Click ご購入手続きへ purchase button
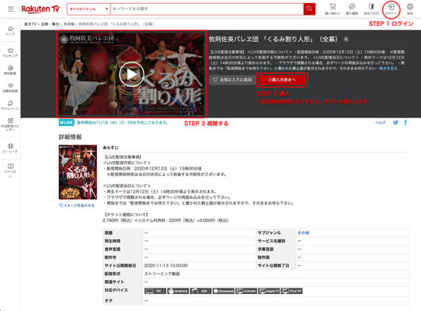 282,80
